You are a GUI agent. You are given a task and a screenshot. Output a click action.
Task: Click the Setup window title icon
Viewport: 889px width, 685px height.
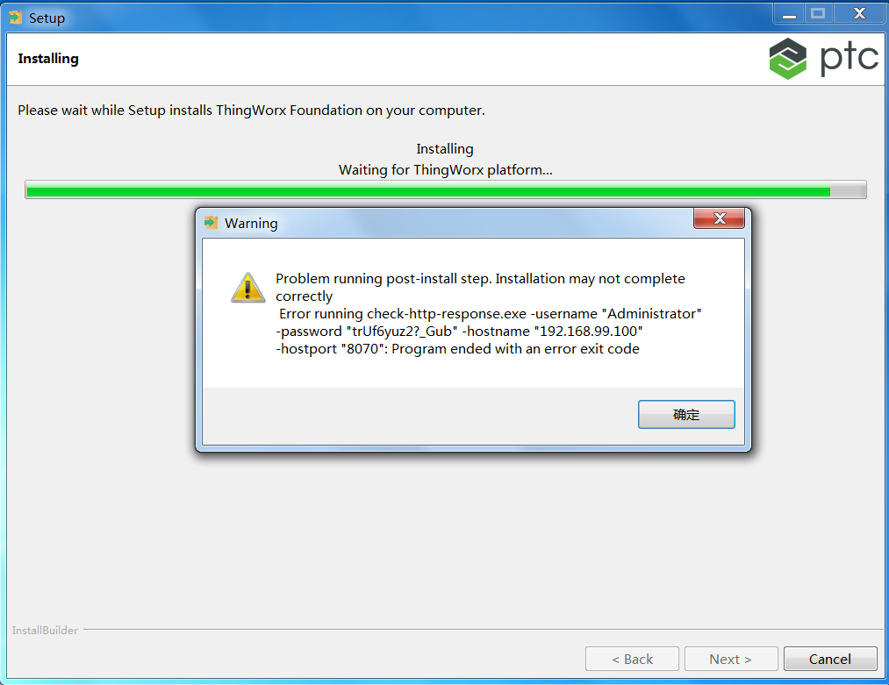[15, 18]
